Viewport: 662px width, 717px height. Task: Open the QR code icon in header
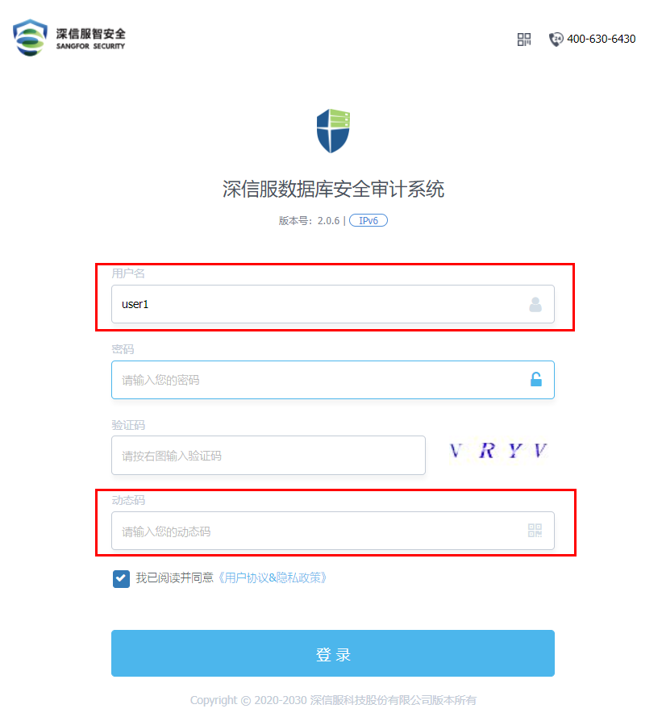coord(524,40)
